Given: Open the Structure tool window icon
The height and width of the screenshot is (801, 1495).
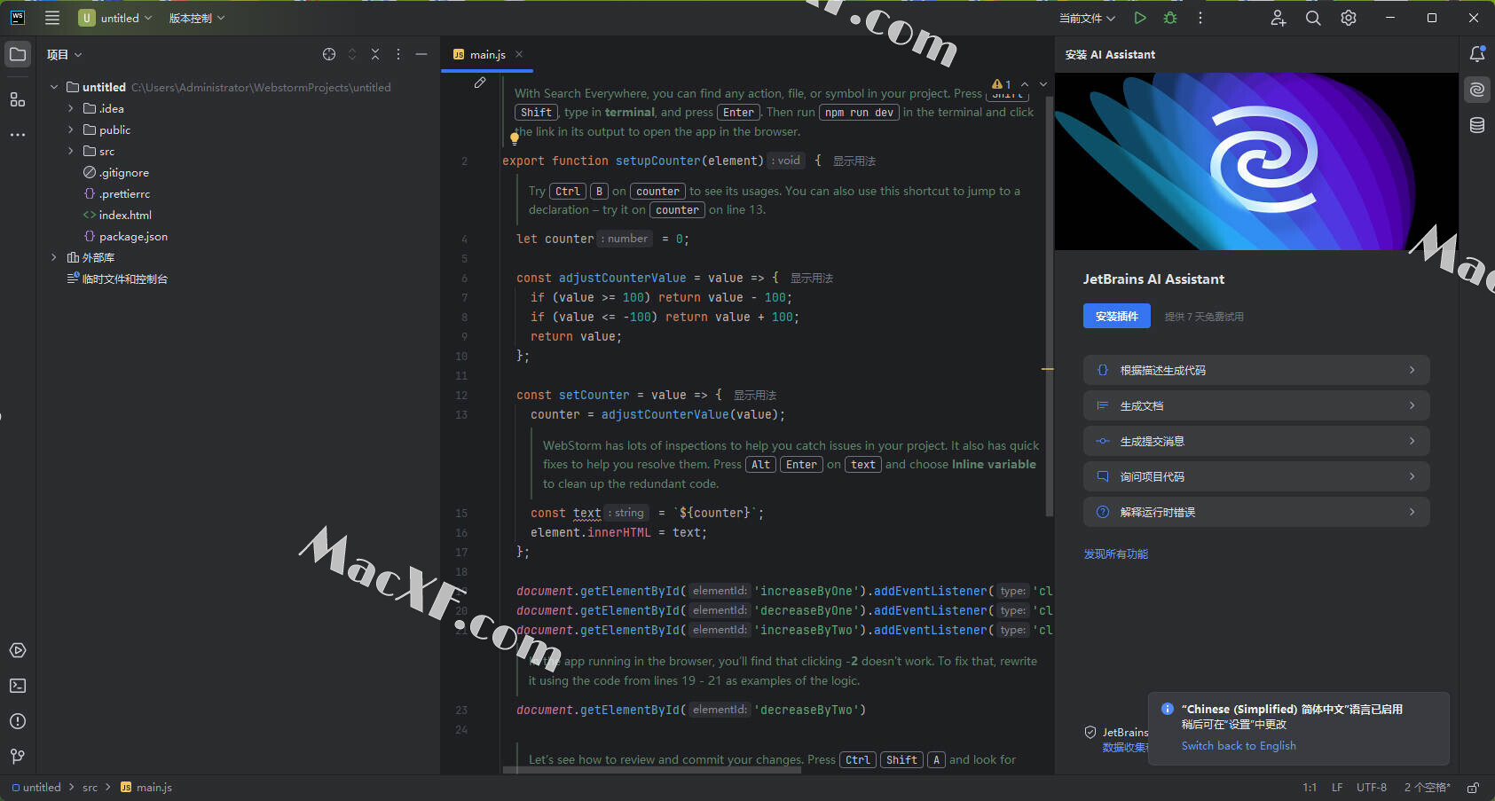Looking at the screenshot, I should tap(18, 99).
